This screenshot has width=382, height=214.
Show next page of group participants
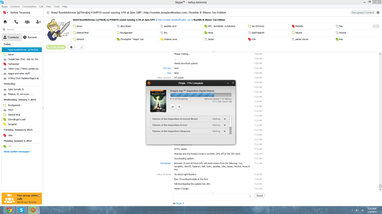pyautogui.click(x=378, y=26)
